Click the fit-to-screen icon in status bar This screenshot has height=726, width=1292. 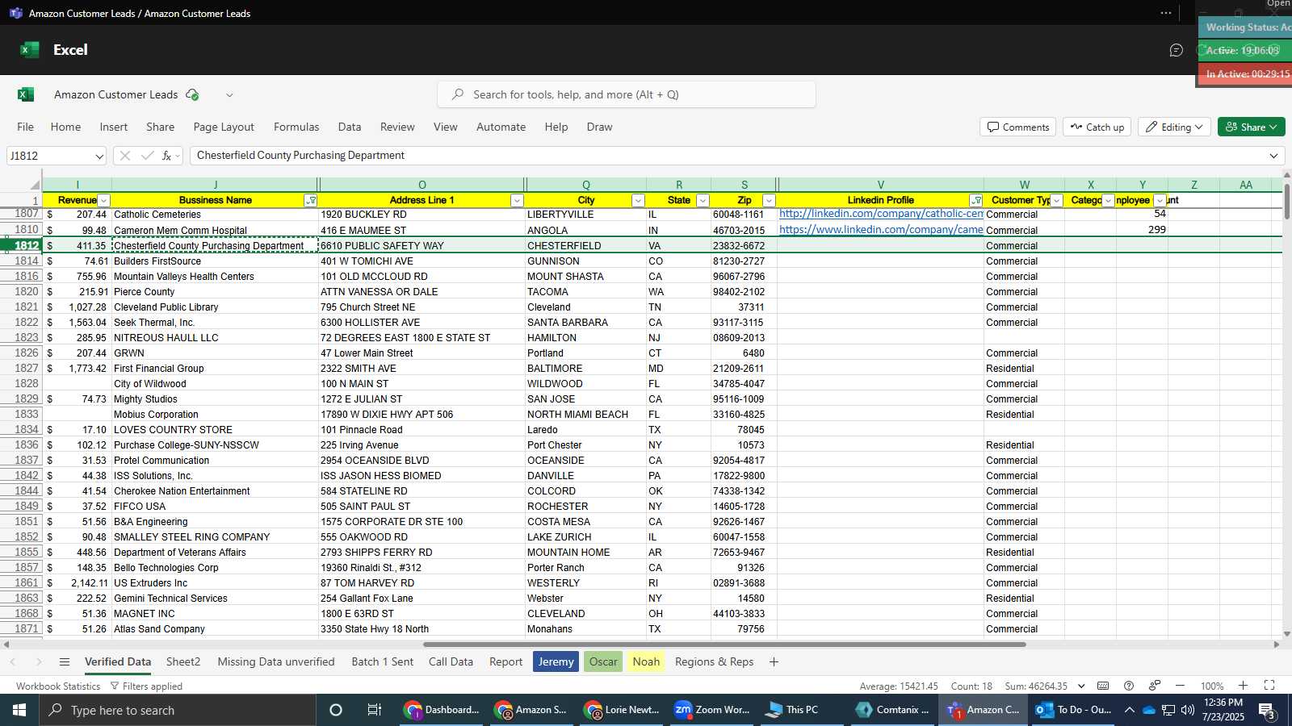coord(1269,686)
